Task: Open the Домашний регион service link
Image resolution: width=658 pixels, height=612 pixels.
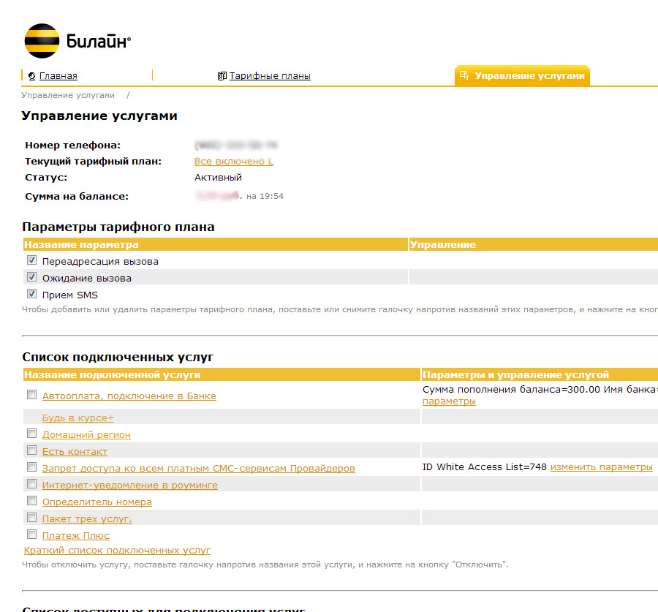Action: [86, 435]
